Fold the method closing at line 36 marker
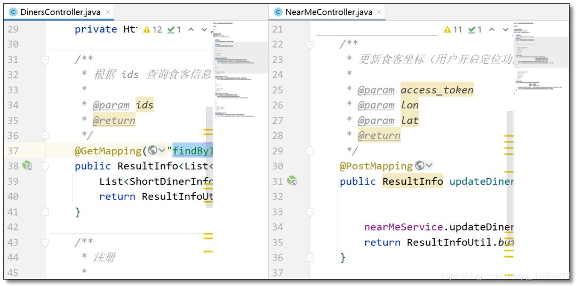576x286 pixels. point(310,257)
